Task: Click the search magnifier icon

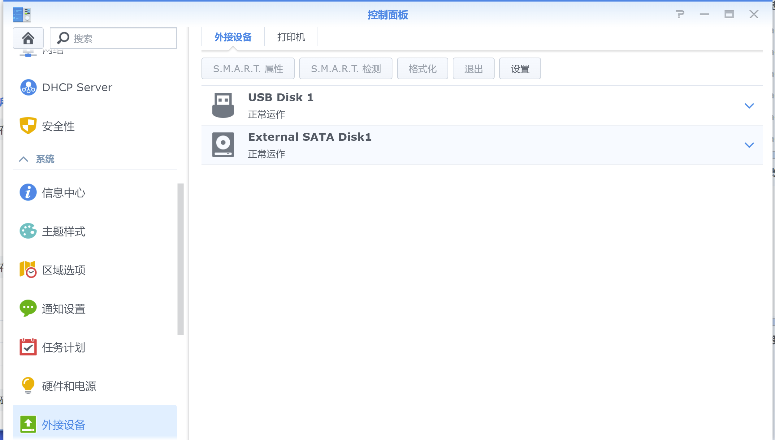Action: click(63, 38)
